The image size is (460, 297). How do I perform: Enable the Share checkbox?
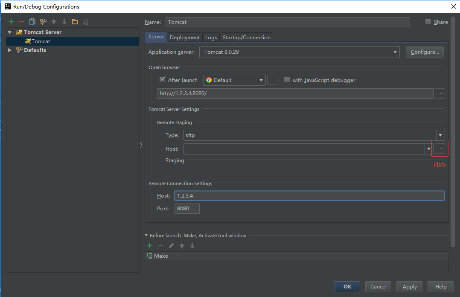[428, 22]
